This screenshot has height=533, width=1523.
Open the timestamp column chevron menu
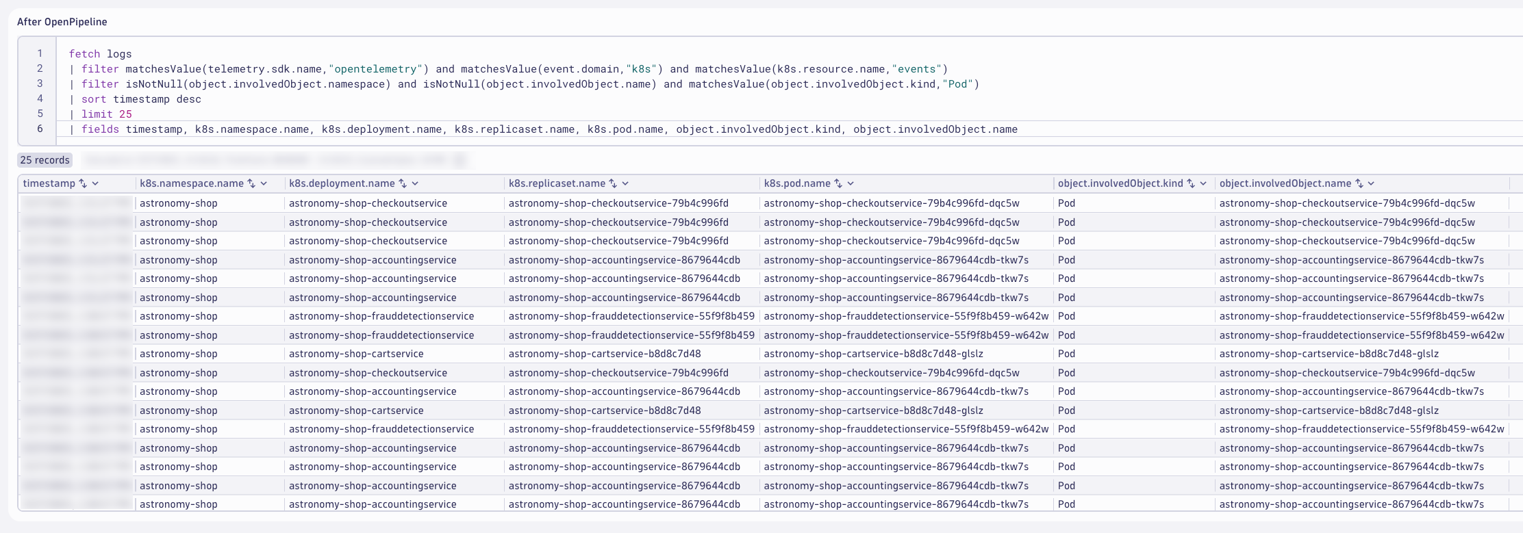(95, 183)
